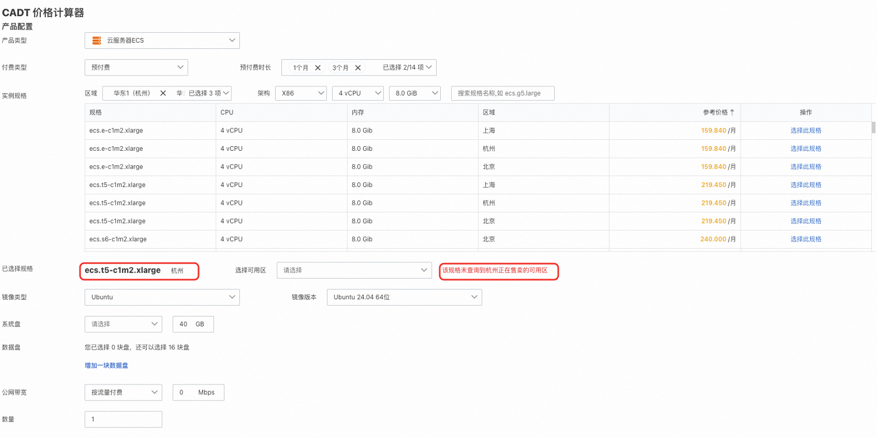This screenshot has width=877, height=438.
Task: Focus the 搜索规格名称 search field
Action: (x=502, y=93)
